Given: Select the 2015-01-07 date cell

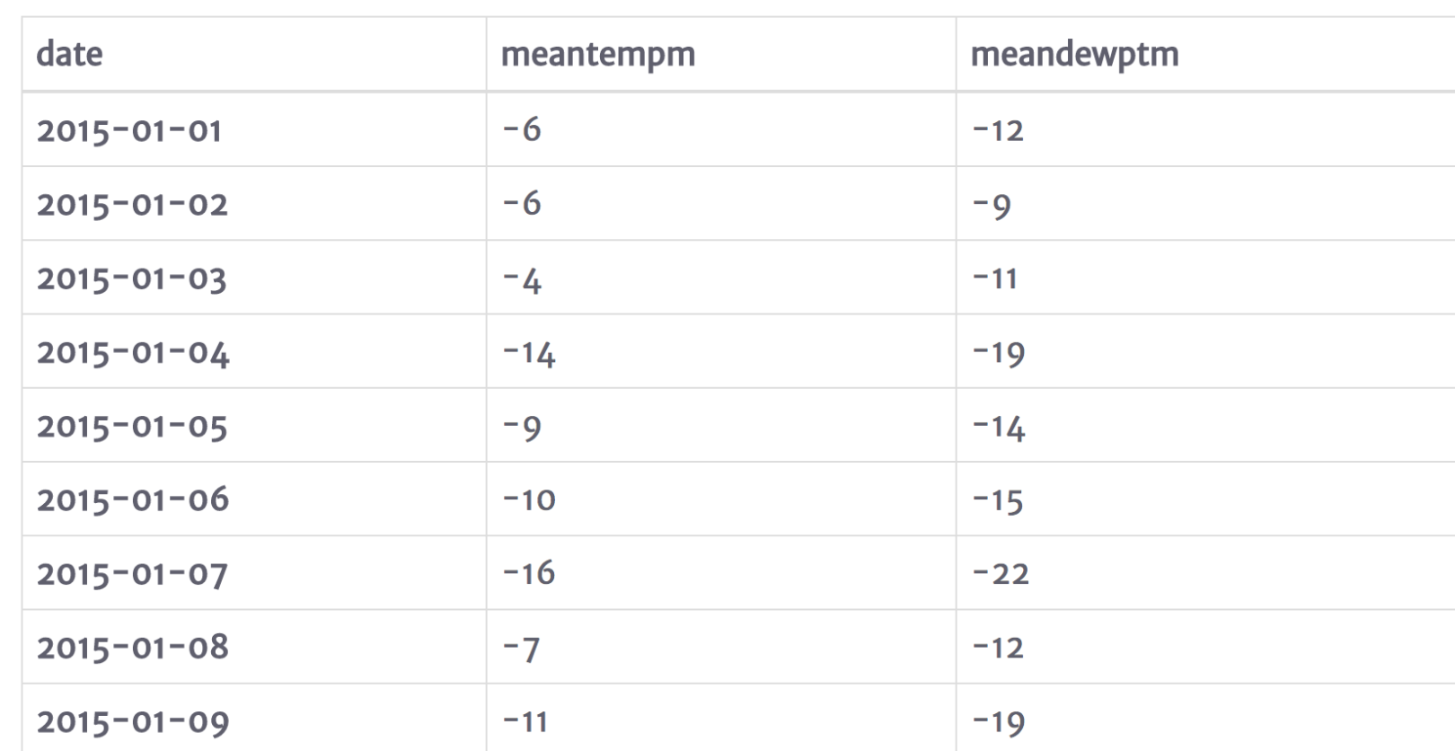Looking at the screenshot, I should click(x=254, y=573).
